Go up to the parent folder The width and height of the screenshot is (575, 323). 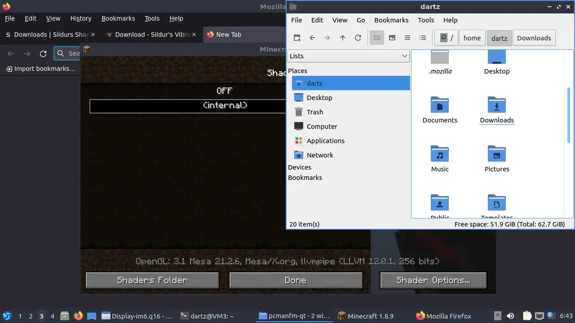point(343,38)
